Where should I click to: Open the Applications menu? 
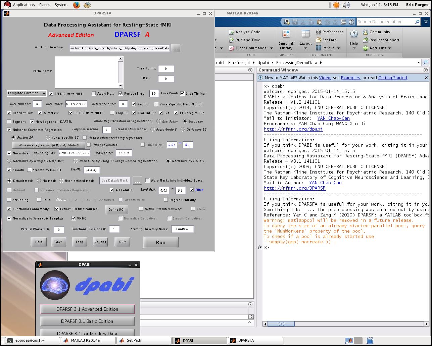pyautogui.click(x=23, y=5)
